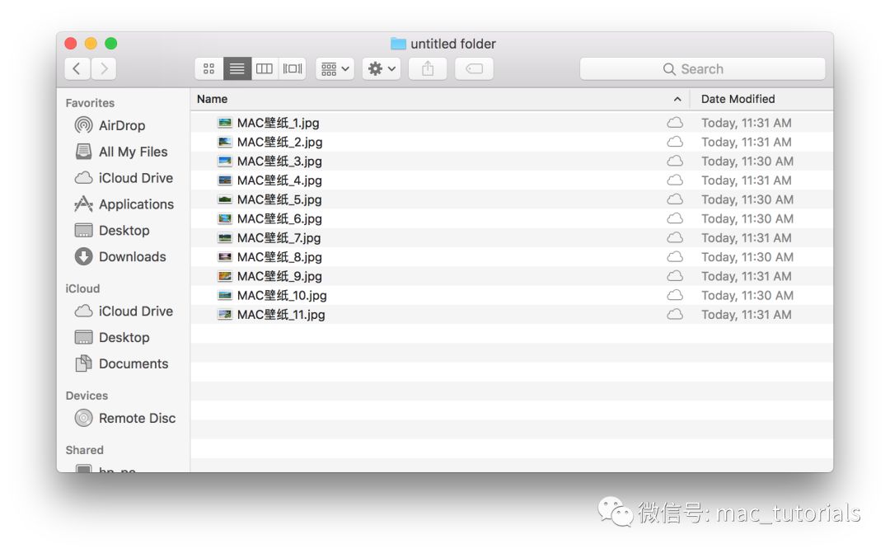Switch to Cover Flow view
This screenshot has width=890, height=553.
pyautogui.click(x=293, y=69)
